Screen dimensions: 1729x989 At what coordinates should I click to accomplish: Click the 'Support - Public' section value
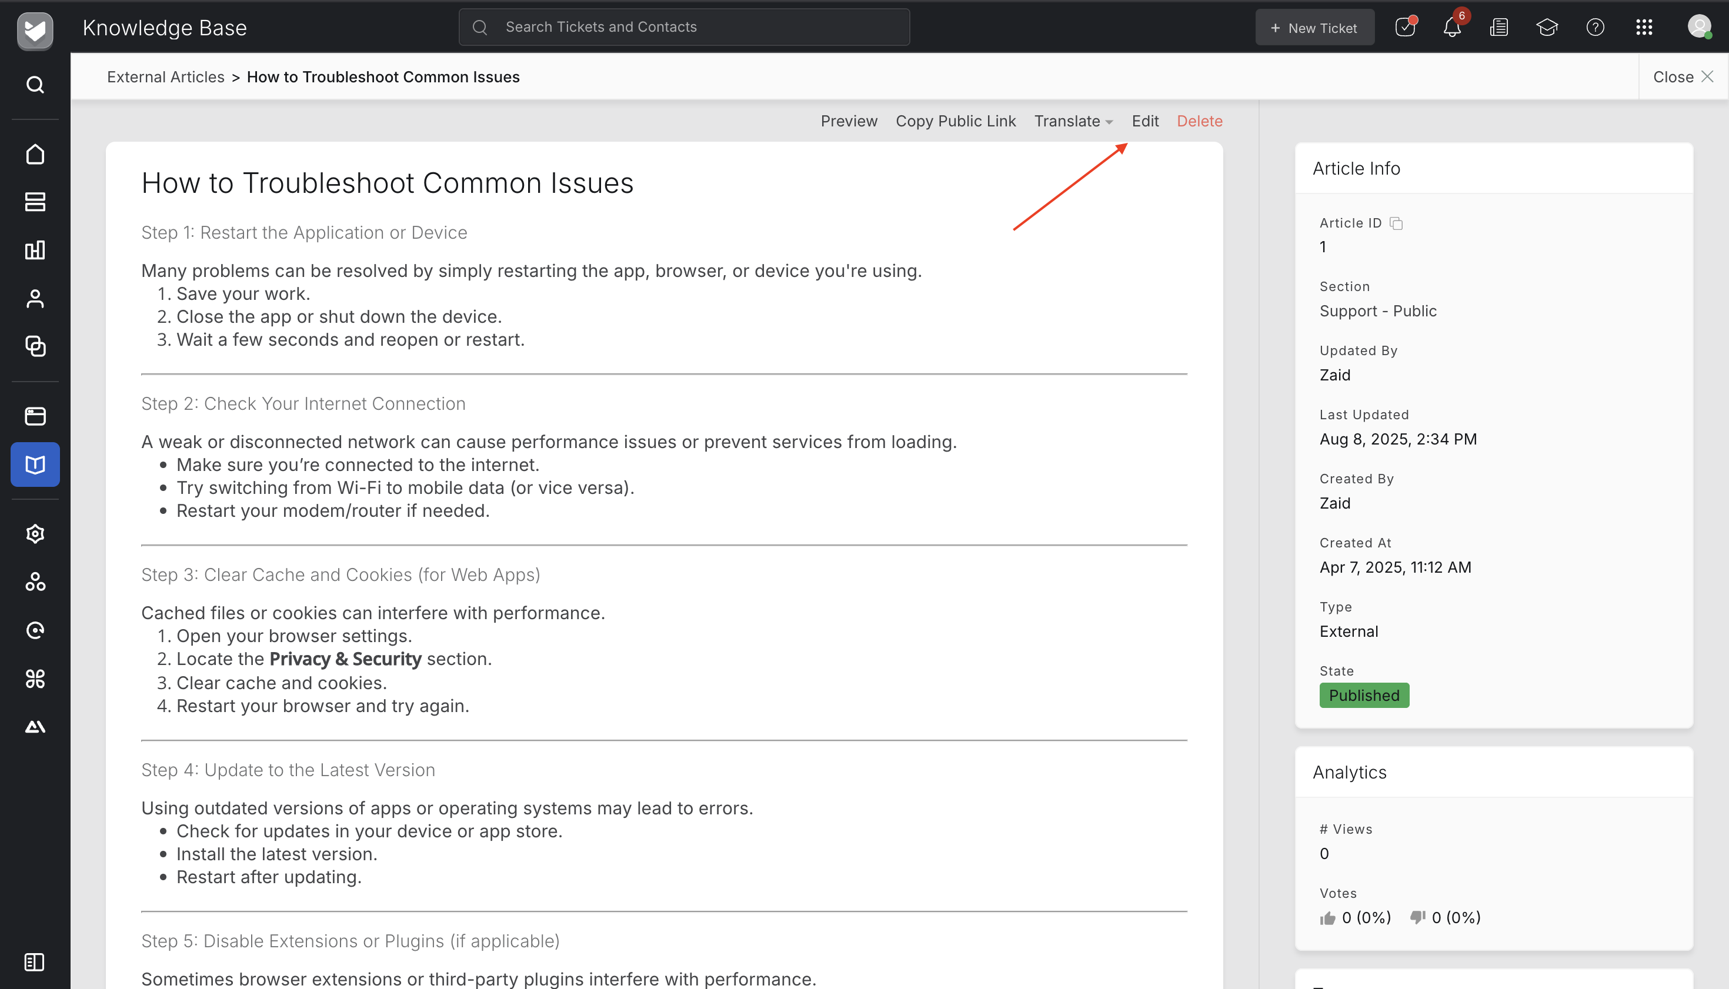coord(1378,311)
